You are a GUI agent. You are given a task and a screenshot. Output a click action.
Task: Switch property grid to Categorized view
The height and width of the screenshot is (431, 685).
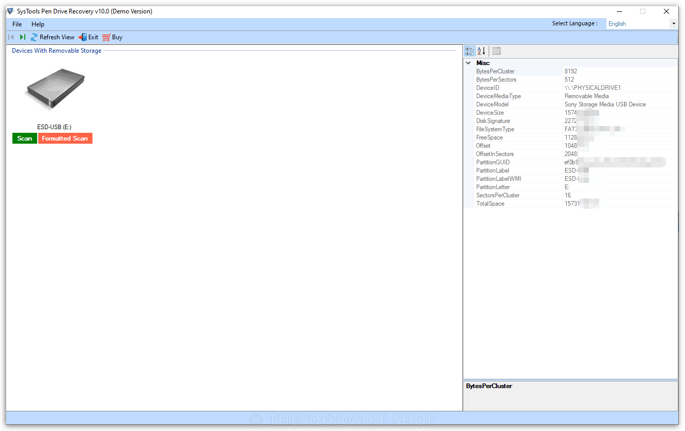click(470, 51)
